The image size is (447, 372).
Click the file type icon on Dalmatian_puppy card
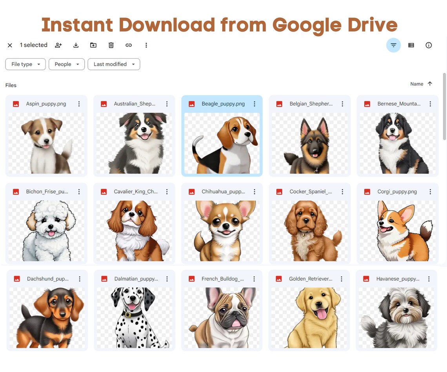pos(104,279)
